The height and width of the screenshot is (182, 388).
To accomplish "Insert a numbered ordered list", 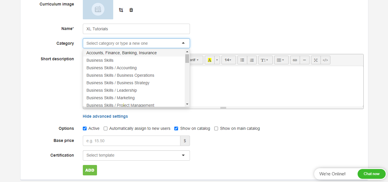I will pos(252,60).
